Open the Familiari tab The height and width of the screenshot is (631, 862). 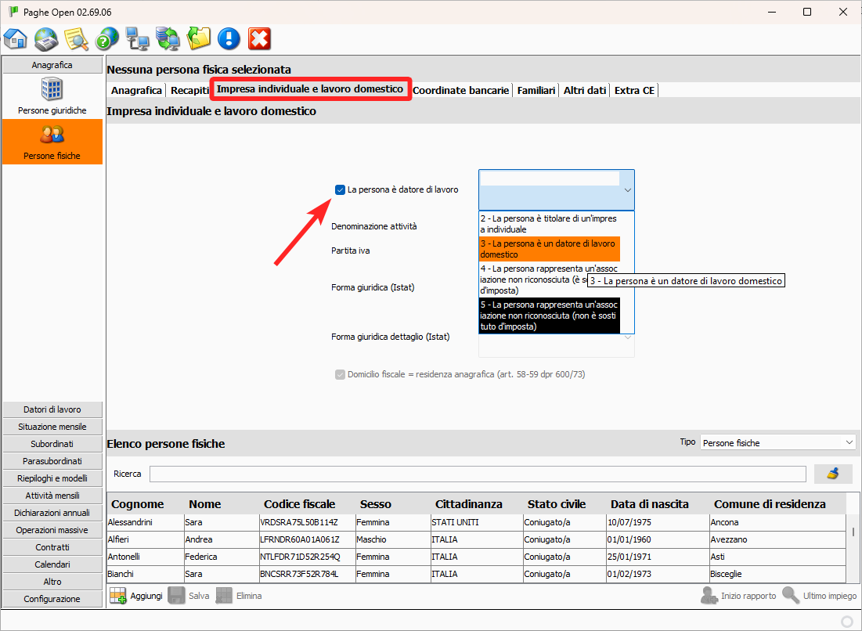point(536,90)
